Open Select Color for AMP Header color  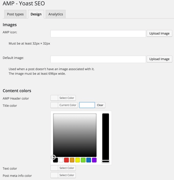[x=67, y=98]
